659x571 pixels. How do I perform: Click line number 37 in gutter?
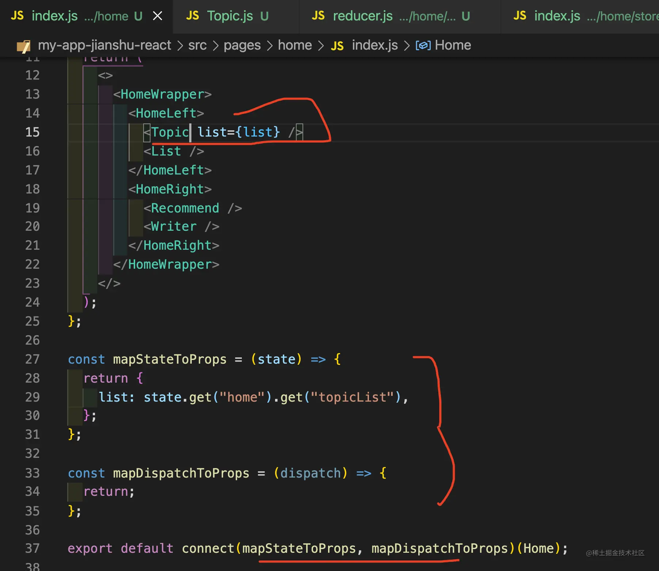[x=33, y=548]
